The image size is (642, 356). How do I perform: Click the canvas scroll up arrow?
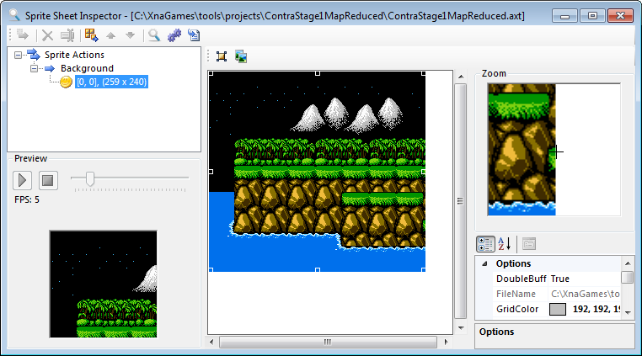click(x=461, y=77)
